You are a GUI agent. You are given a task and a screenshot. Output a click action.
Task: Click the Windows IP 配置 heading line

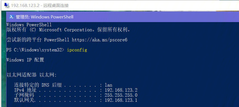click(25, 60)
